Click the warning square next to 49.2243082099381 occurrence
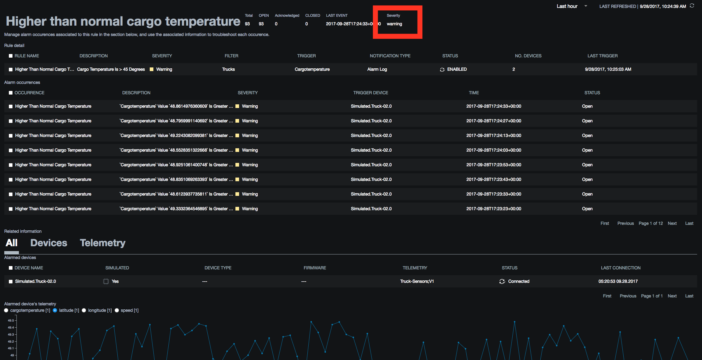This screenshot has height=360, width=702. pos(237,135)
